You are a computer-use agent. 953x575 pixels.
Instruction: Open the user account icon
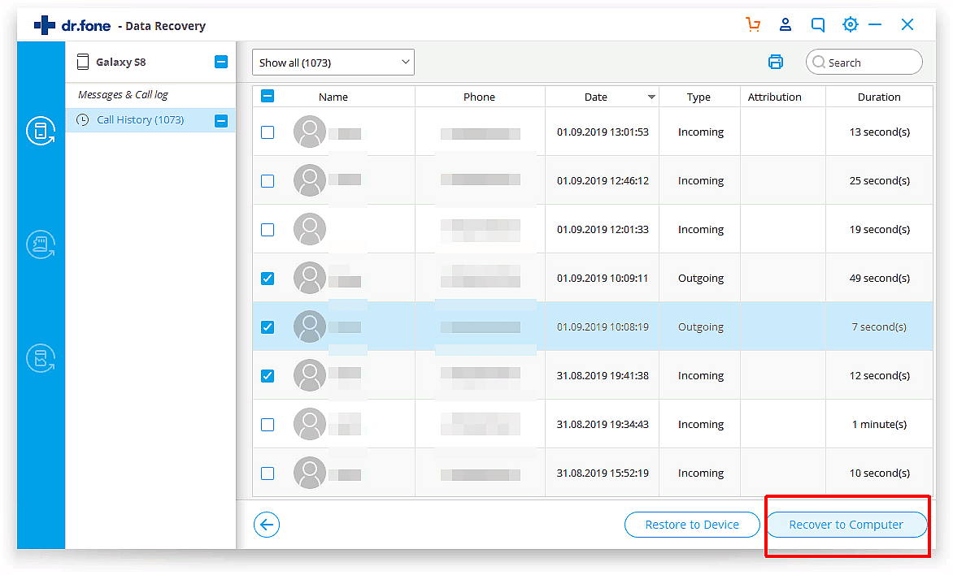[x=785, y=25]
